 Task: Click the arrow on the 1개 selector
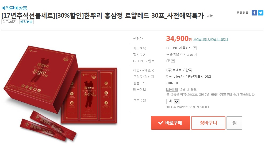pos(176,101)
